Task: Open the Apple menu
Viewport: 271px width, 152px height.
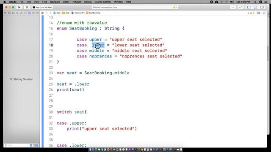Action: (x=5, y=2)
